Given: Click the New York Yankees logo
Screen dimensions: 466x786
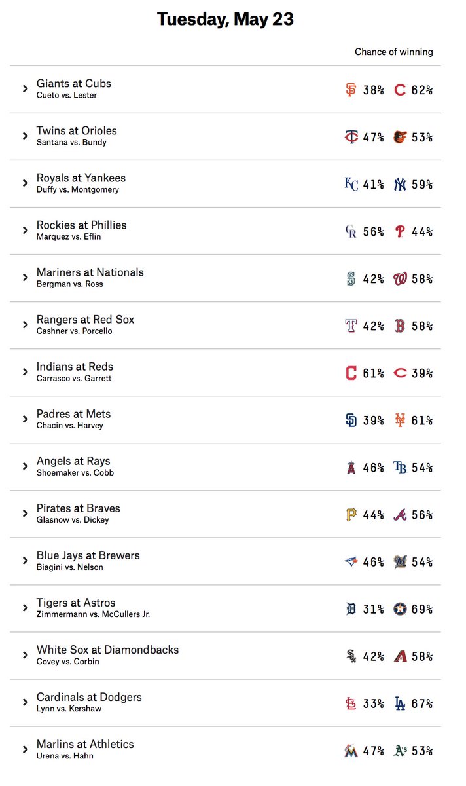Looking at the screenshot, I should point(399,184).
